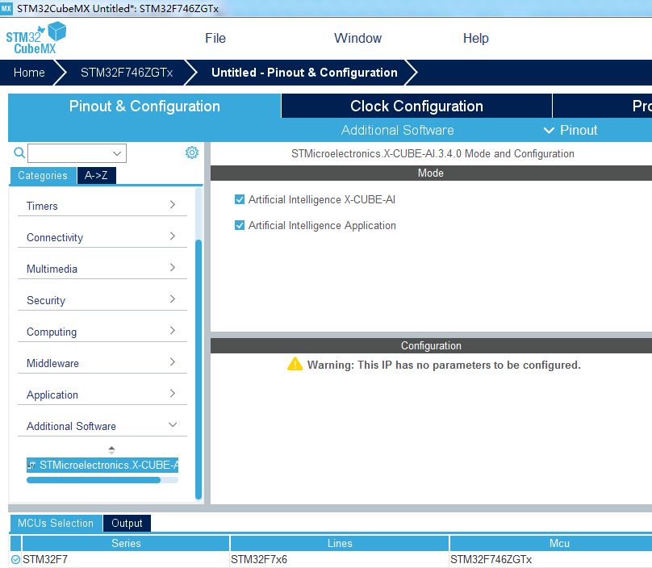Viewport: 652px width, 568px height.
Task: Click the no-parameters warning message text
Action: tap(444, 365)
